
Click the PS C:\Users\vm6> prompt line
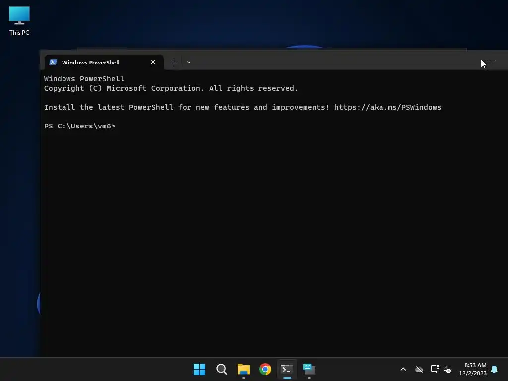click(x=80, y=126)
